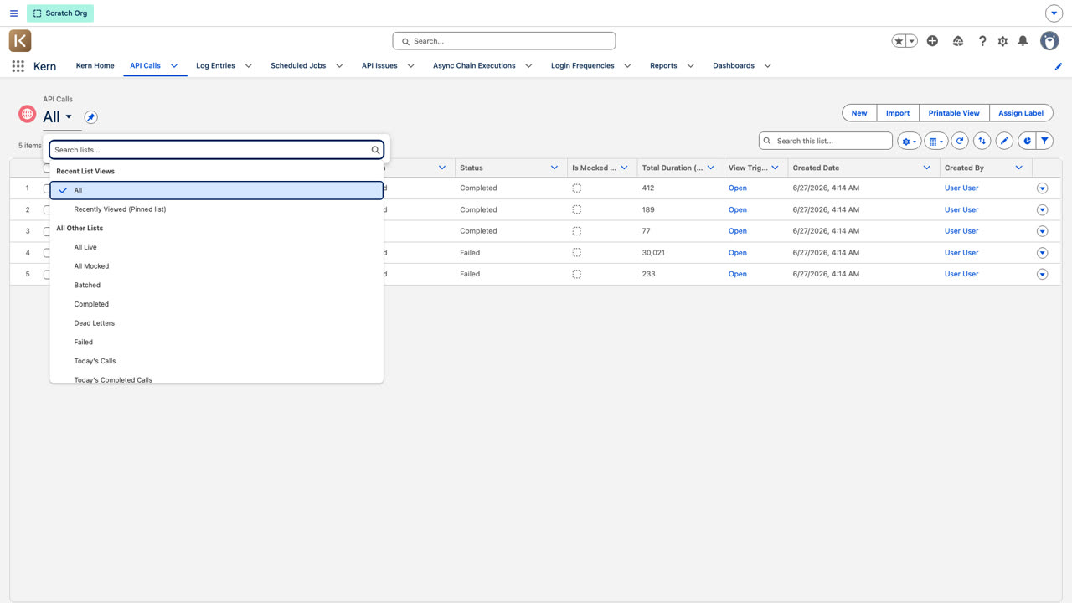1072x603 pixels.
Task: Click the Kern app logo
Action: pos(20,40)
